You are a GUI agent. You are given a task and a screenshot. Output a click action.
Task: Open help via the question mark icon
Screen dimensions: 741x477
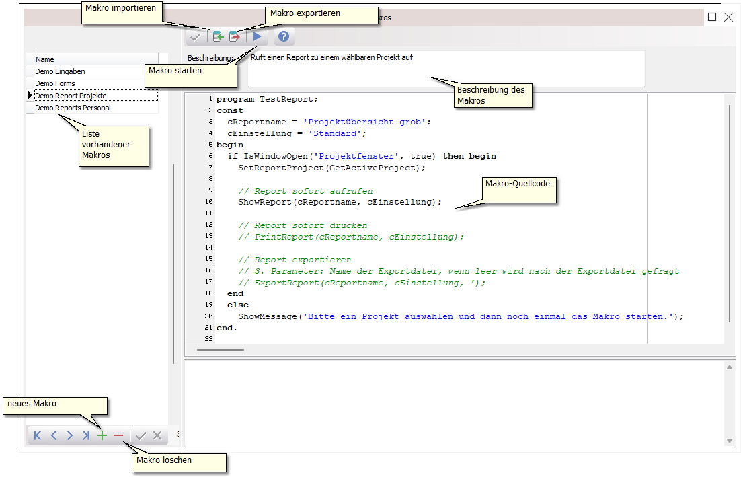pyautogui.click(x=284, y=37)
